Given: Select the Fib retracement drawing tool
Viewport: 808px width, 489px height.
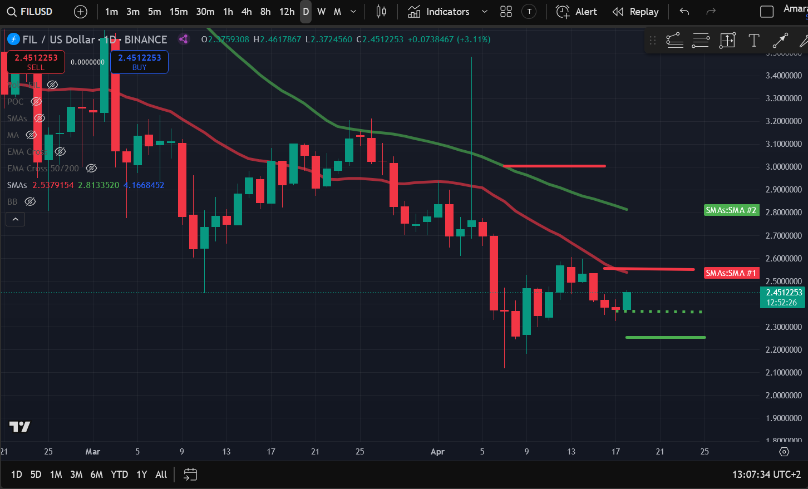Looking at the screenshot, I should (x=675, y=40).
